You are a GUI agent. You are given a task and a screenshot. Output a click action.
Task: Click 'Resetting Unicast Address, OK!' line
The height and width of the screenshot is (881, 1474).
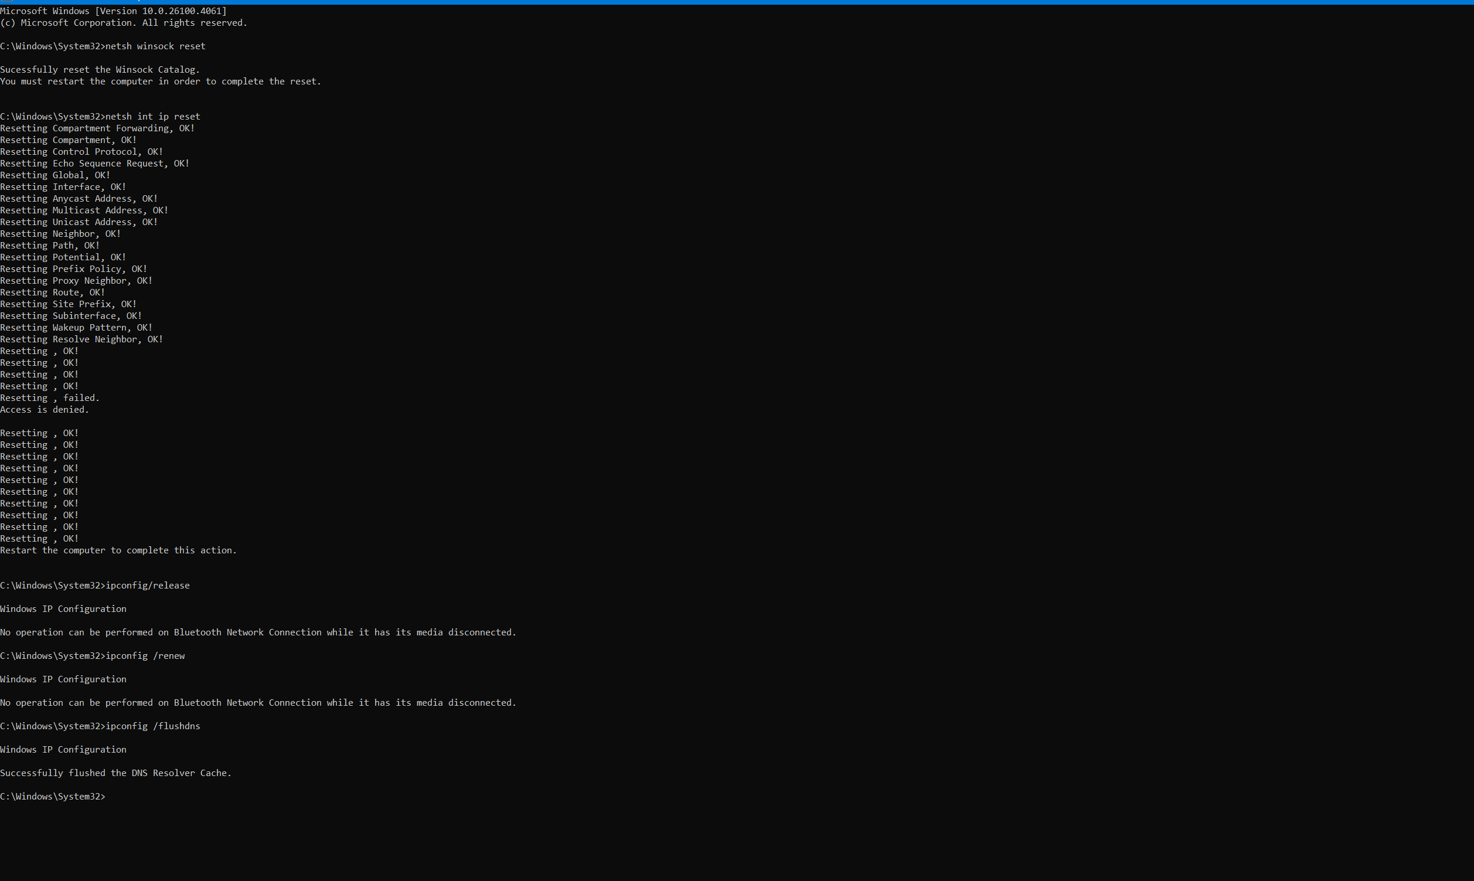[x=79, y=222]
